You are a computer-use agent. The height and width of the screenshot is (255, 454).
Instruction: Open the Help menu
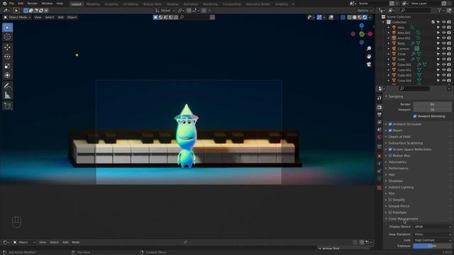point(60,4)
